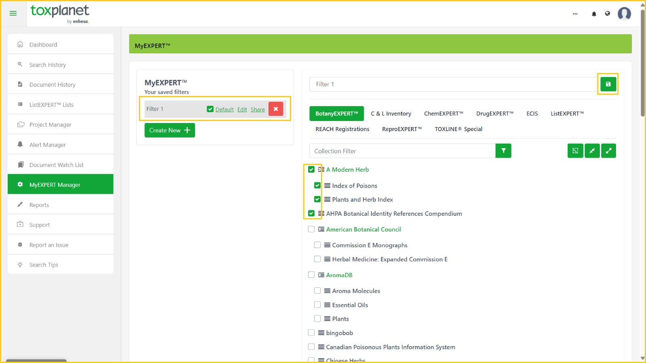Click the Filter 1 name input field
This screenshot has height=363, width=646.
click(x=452, y=84)
